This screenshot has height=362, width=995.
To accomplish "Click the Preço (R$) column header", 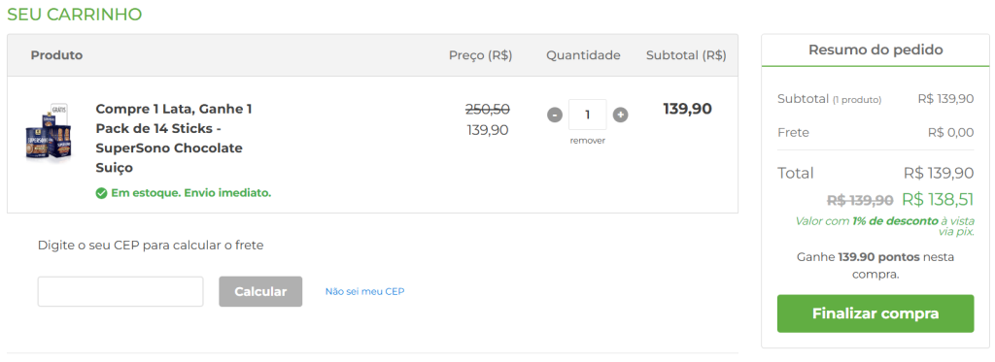I will (480, 55).
